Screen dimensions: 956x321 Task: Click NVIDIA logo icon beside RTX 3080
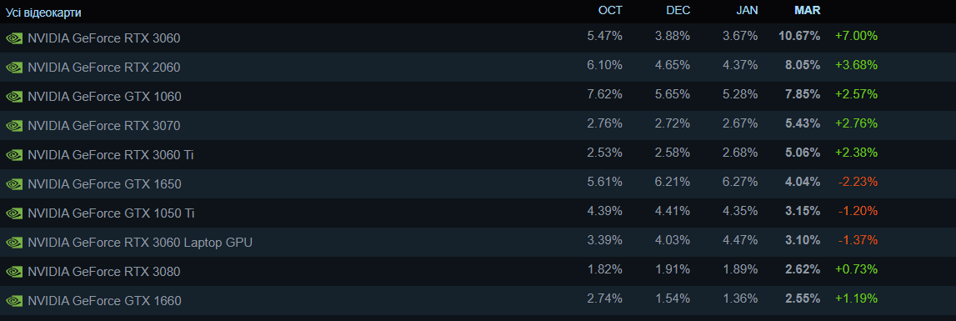pyautogui.click(x=14, y=272)
